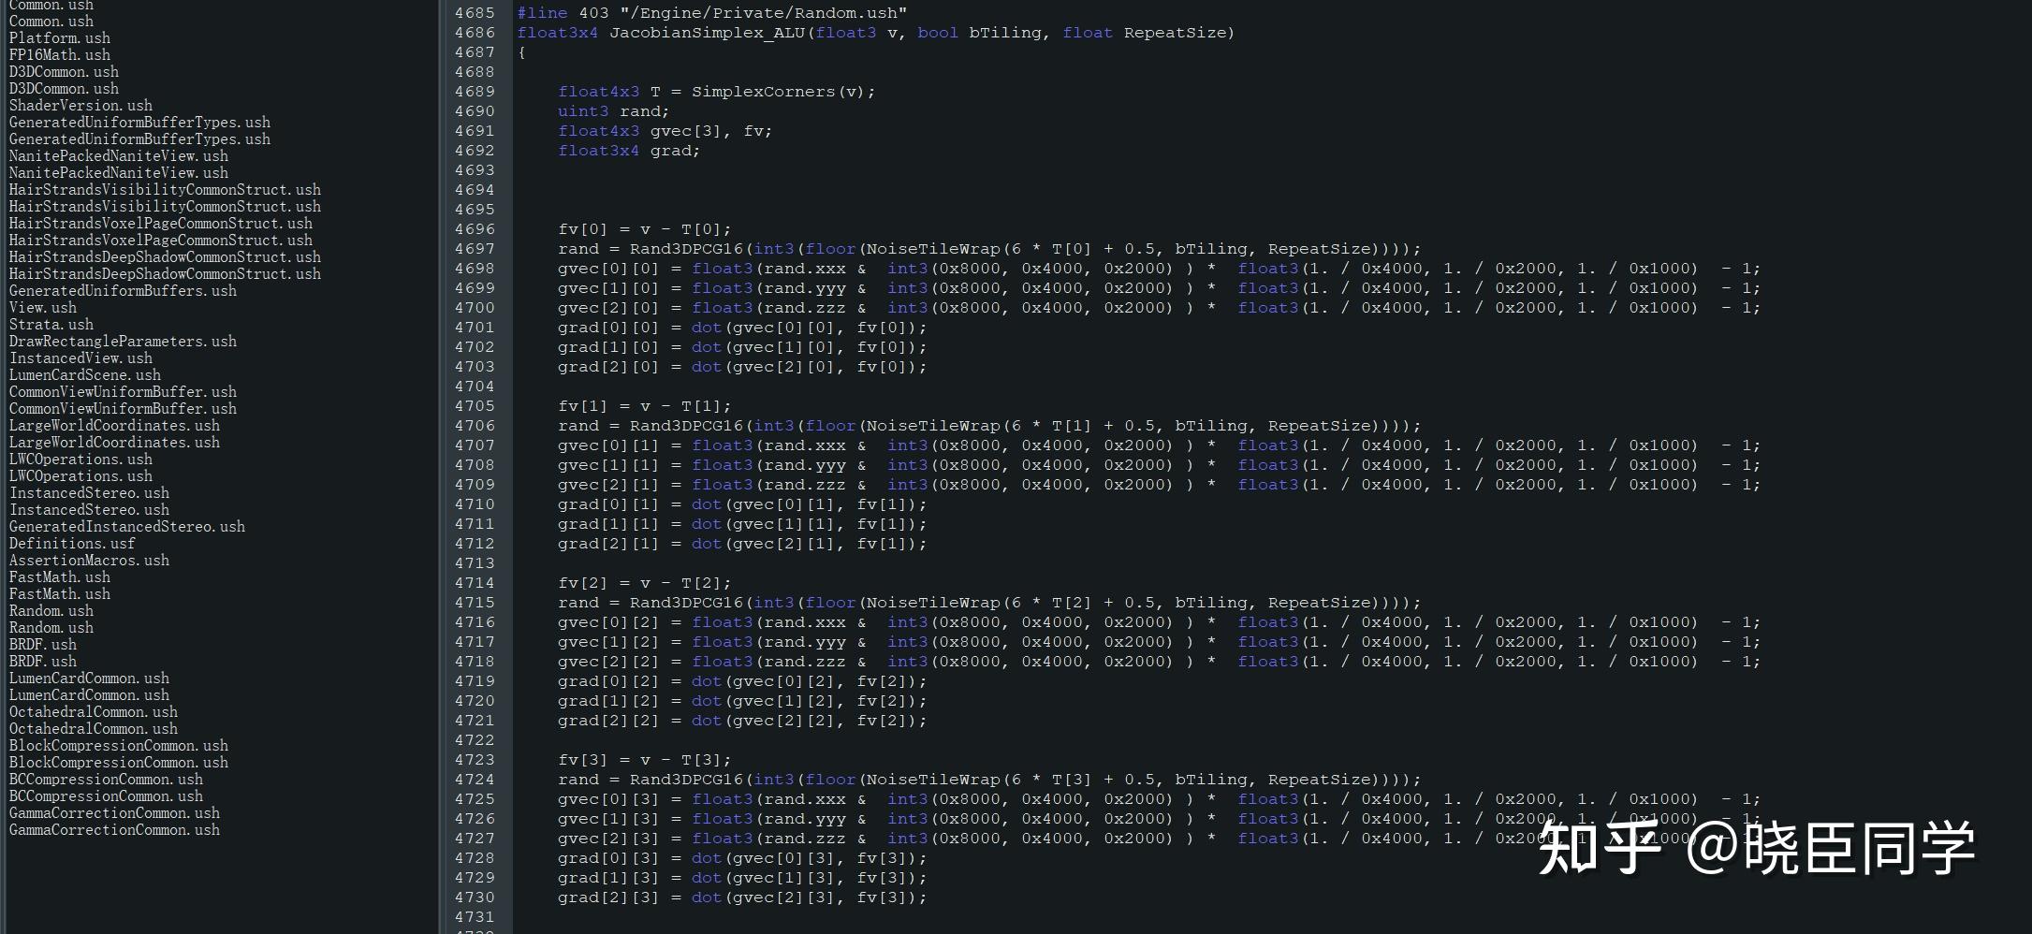Click line number 4731 in the gutter
The height and width of the screenshot is (934, 2032).
tap(475, 917)
